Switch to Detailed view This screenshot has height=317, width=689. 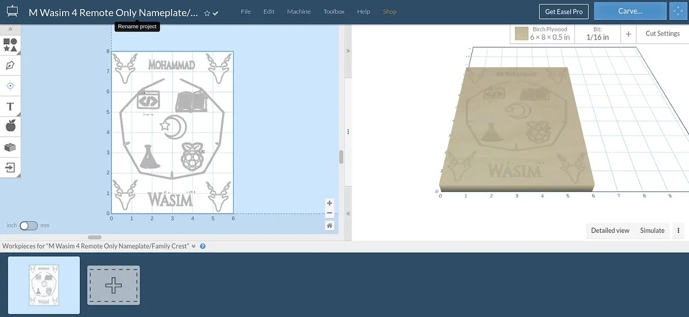tap(610, 230)
